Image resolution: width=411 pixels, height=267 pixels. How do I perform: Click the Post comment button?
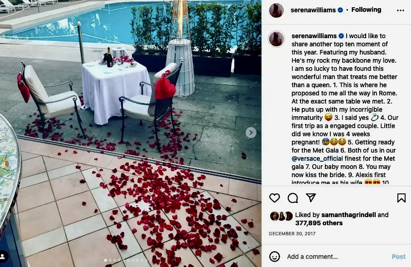pos(399,257)
